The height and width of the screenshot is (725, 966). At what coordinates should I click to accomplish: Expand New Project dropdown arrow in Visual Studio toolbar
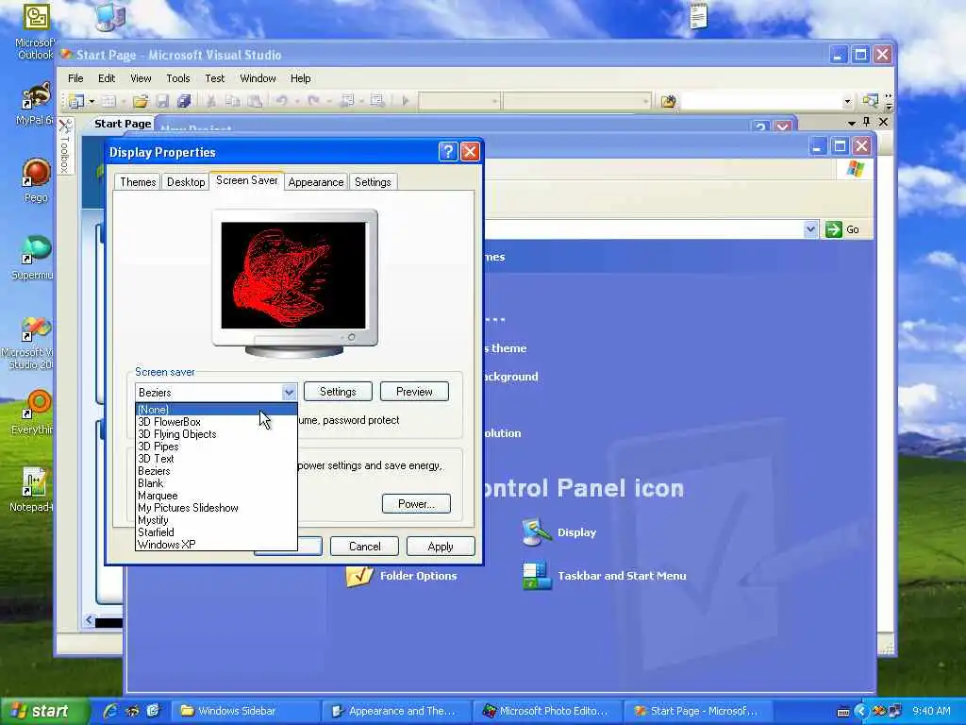(x=92, y=100)
